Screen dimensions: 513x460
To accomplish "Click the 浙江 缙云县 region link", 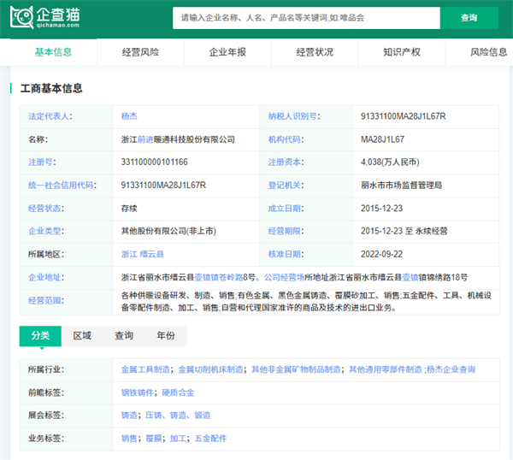I will coord(142,254).
